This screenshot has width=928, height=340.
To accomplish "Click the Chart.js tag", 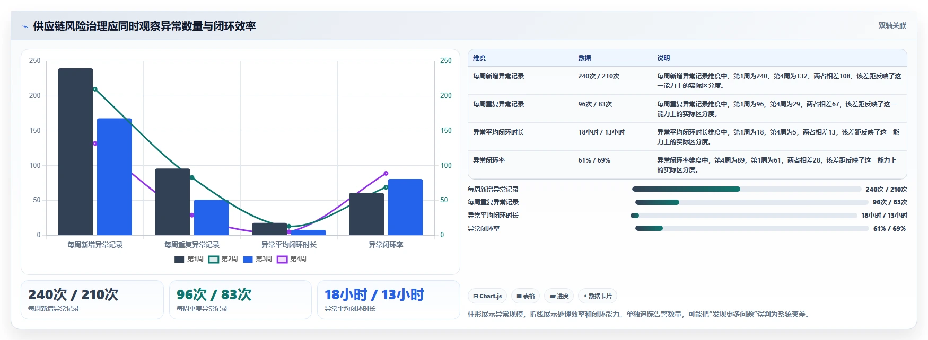I will (x=487, y=296).
